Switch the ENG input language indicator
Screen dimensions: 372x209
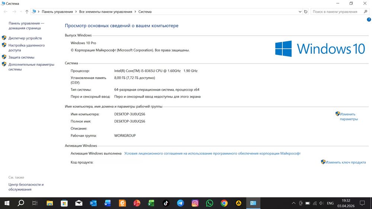coord(330,203)
